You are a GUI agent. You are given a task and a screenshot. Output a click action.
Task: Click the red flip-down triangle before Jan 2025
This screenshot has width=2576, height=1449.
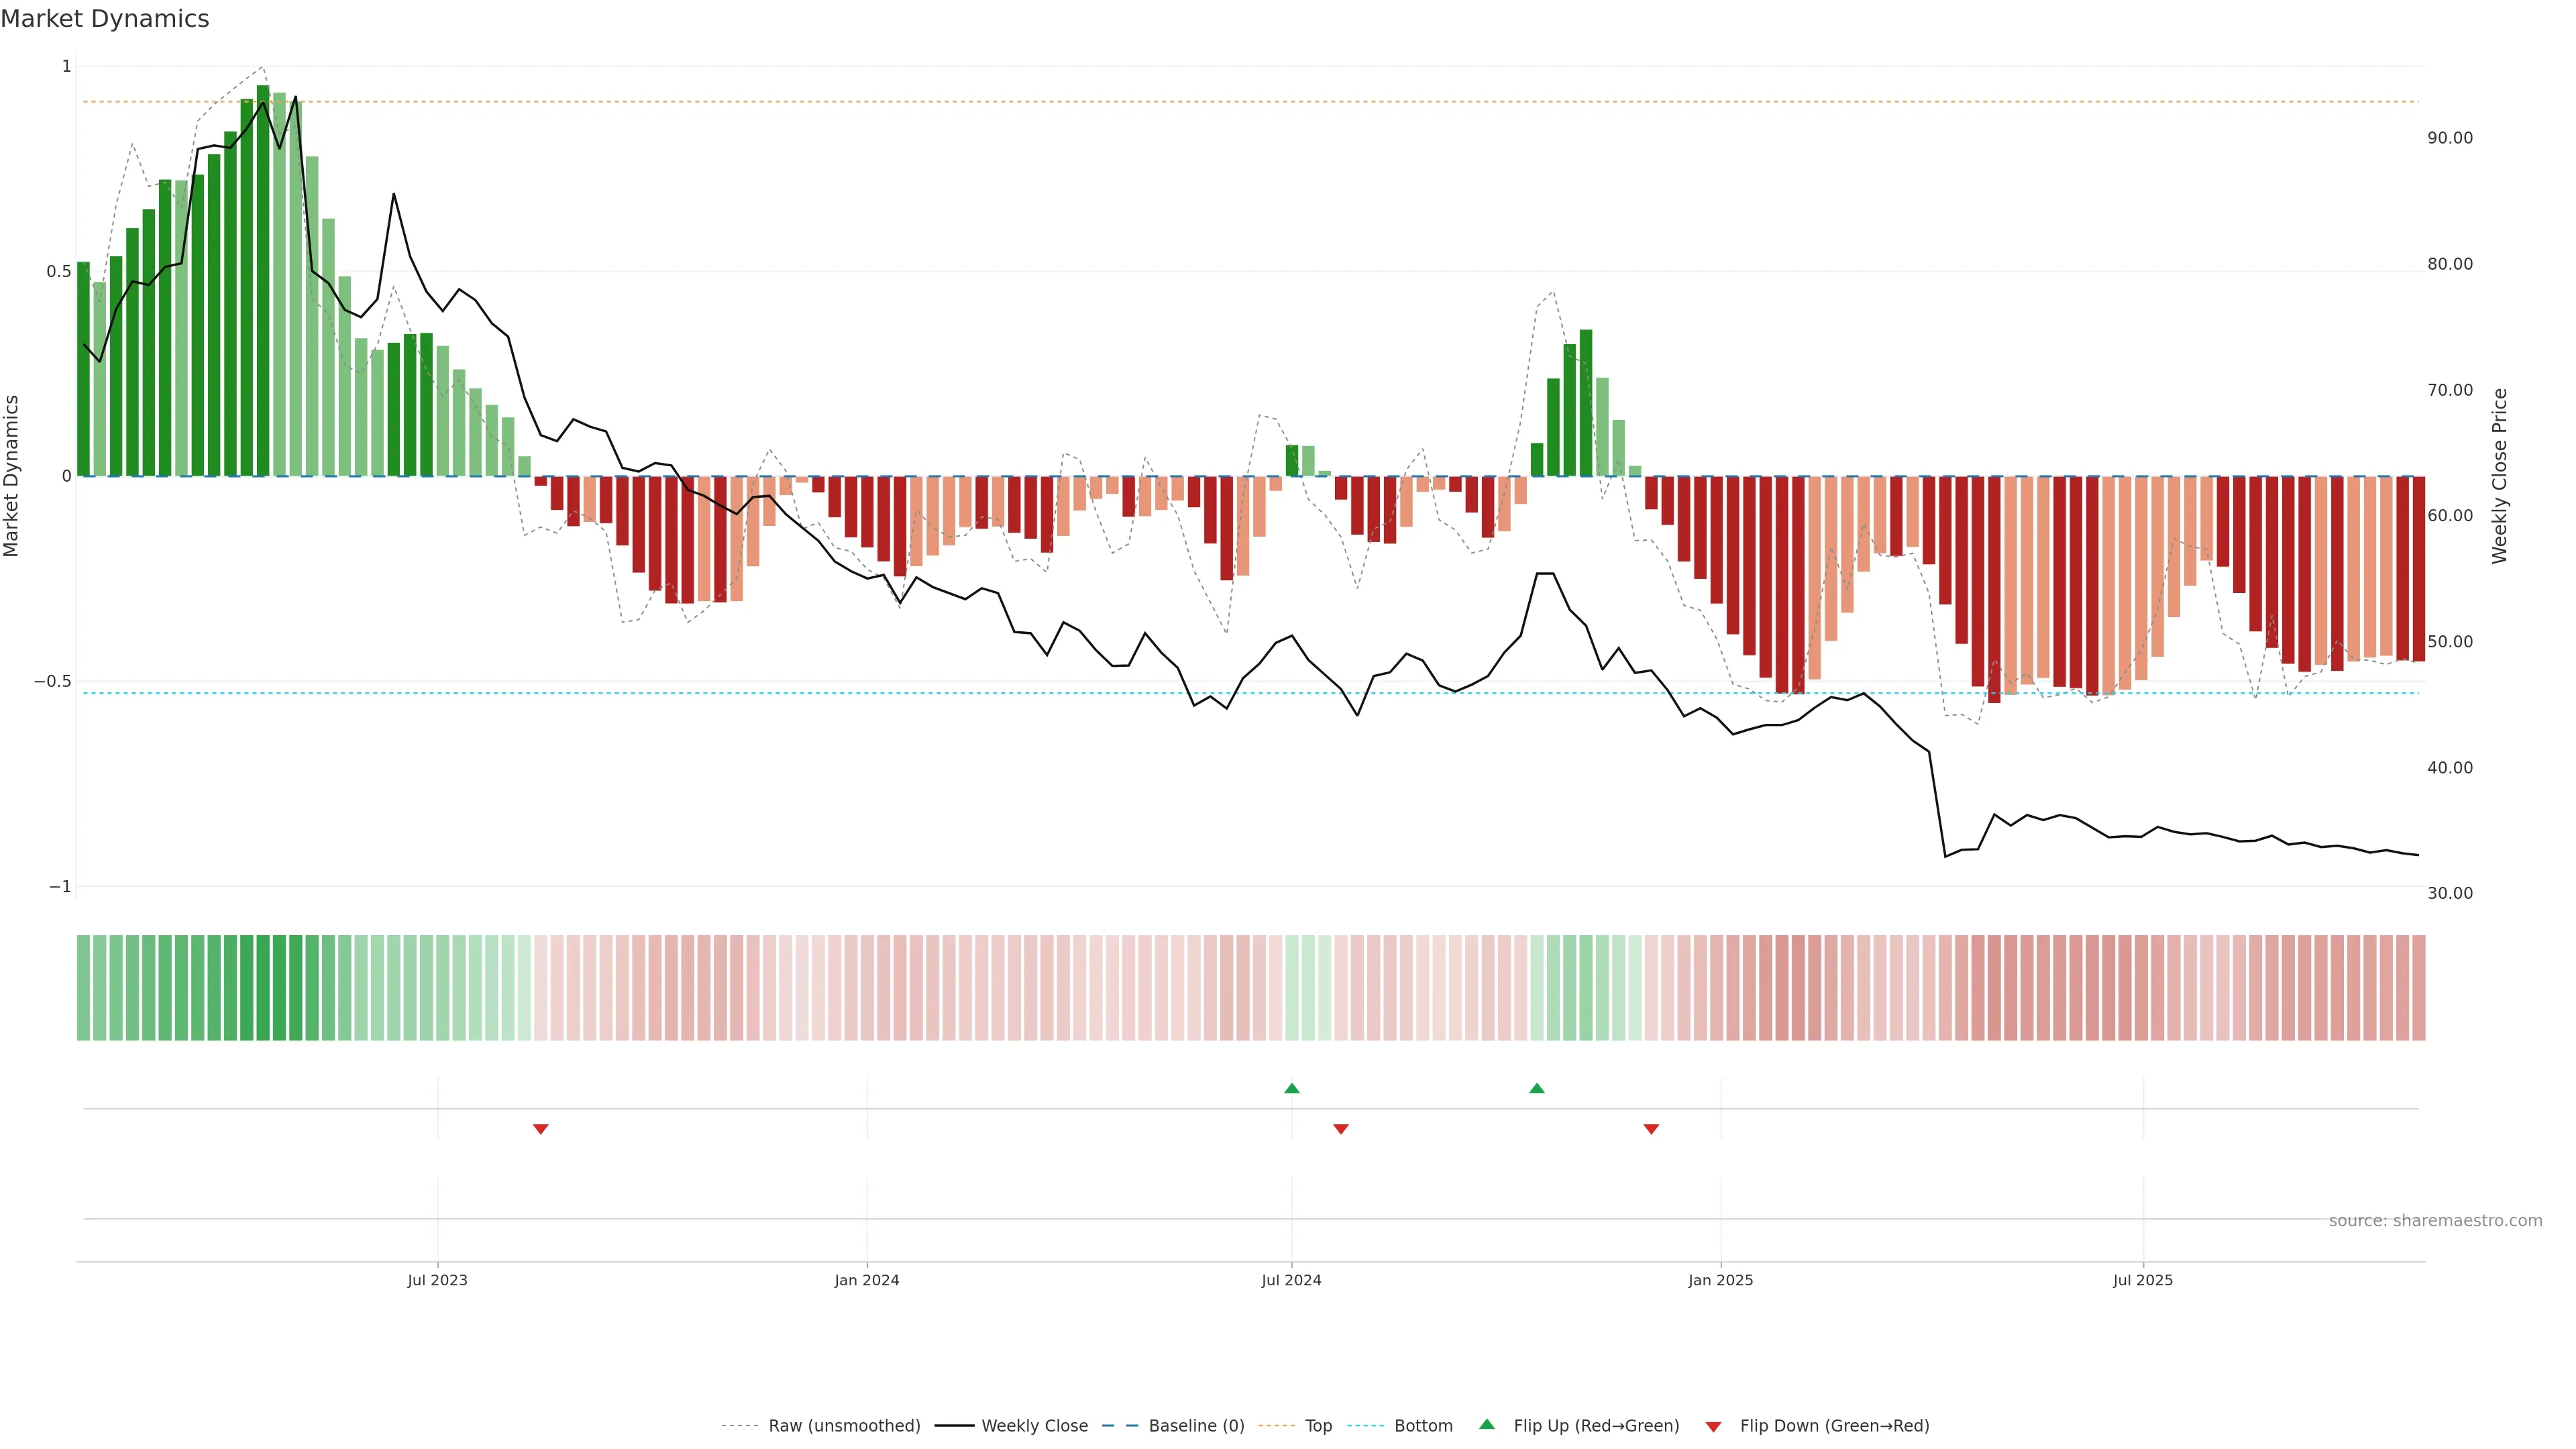(1651, 1129)
